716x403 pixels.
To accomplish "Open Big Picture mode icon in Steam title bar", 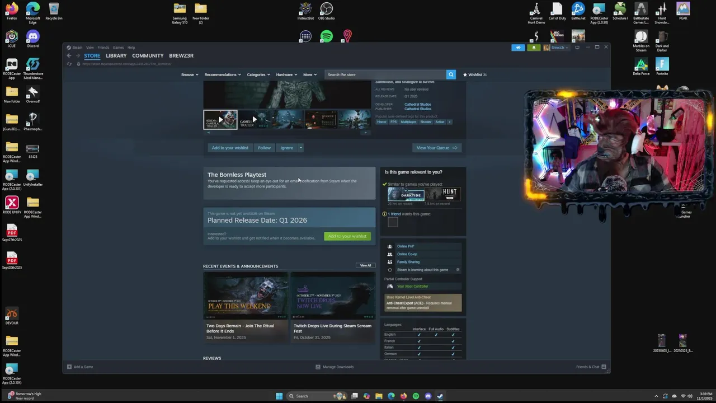I will (x=577, y=48).
